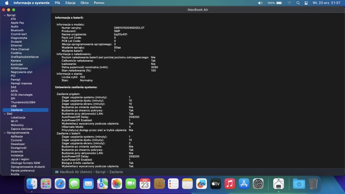Select Diagnostyka in the sidebar

19,38
